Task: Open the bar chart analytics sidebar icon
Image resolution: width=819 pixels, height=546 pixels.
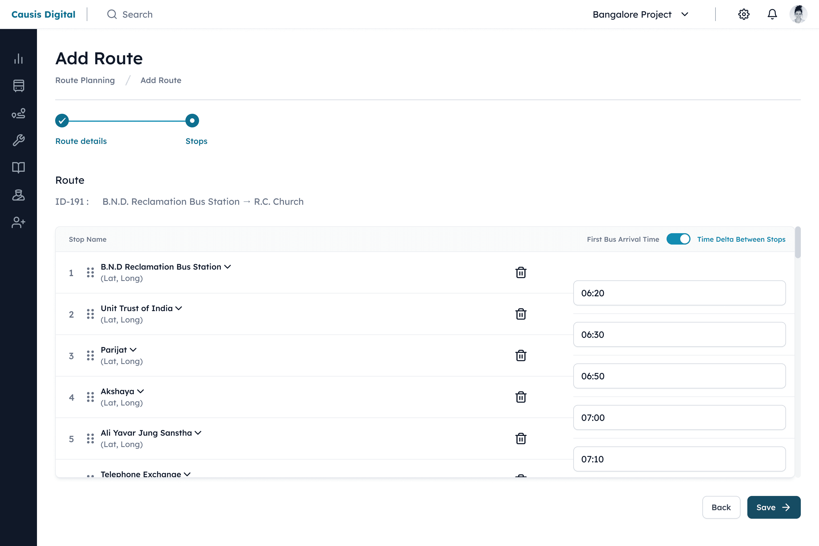Action: pos(18,59)
